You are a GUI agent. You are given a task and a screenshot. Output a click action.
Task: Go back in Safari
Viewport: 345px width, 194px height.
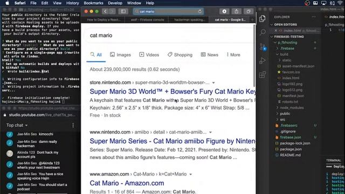(105, 11)
